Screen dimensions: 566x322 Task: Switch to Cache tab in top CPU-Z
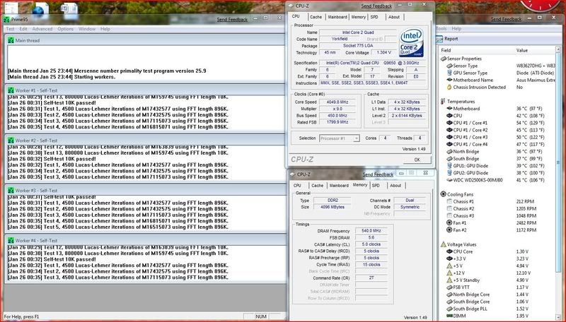[x=316, y=17]
